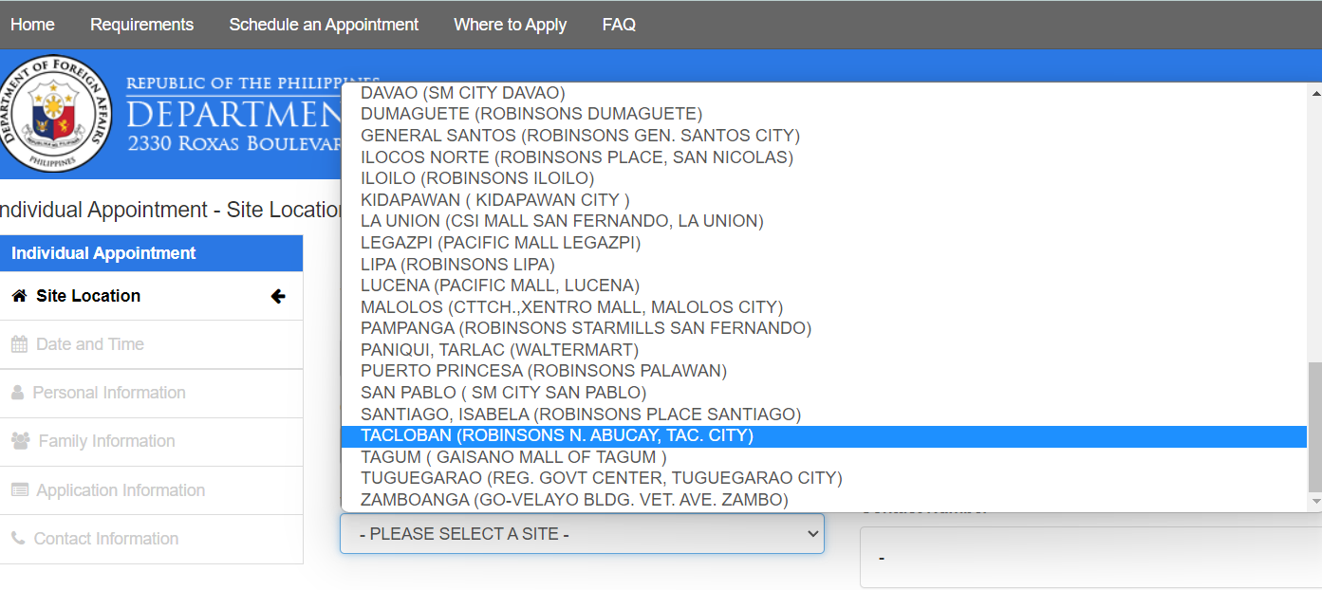Viewport: 1322px width, 590px height.
Task: Click the Contact Number field
Action: pyautogui.click(x=1091, y=558)
